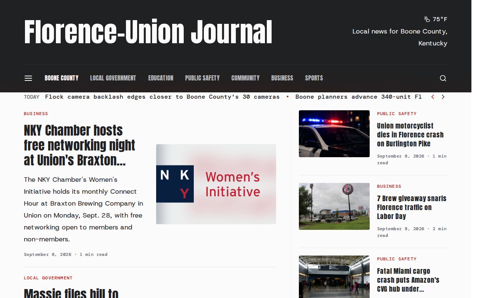Open Public Safety nav section
477x298 pixels.
(202, 78)
